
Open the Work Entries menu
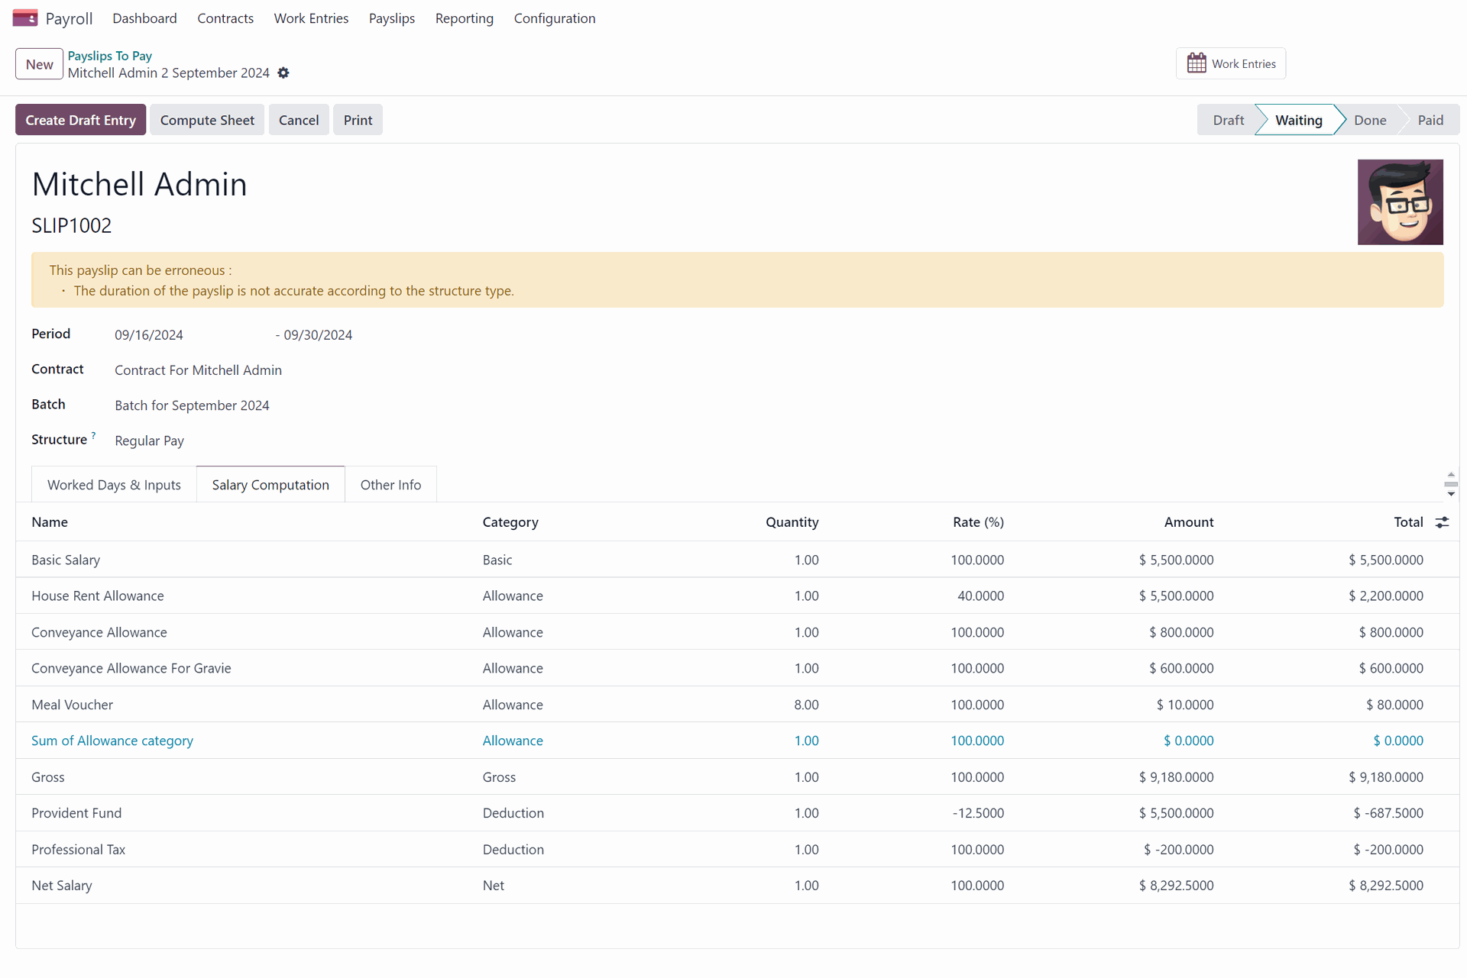tap(311, 18)
